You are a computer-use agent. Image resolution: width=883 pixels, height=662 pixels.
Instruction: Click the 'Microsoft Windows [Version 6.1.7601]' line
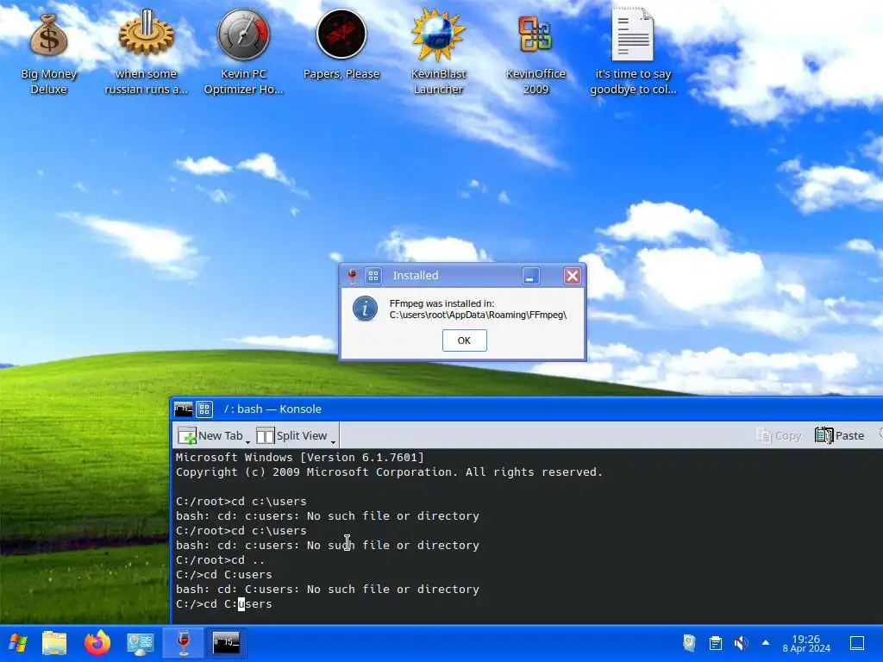[x=300, y=458]
